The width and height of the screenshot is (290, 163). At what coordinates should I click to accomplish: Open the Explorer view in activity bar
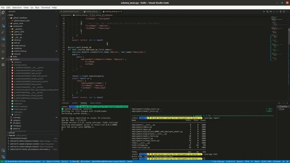click(x=3, y=12)
